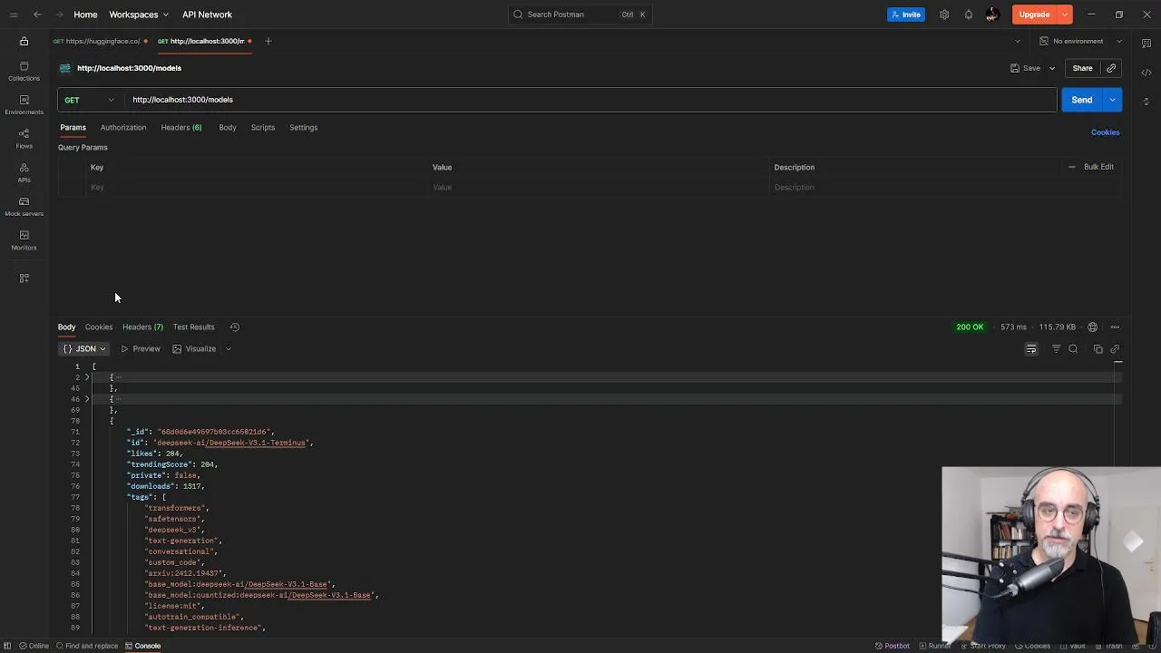Go forward with the right arrow
This screenshot has width=1161, height=653.
pyautogui.click(x=60, y=15)
